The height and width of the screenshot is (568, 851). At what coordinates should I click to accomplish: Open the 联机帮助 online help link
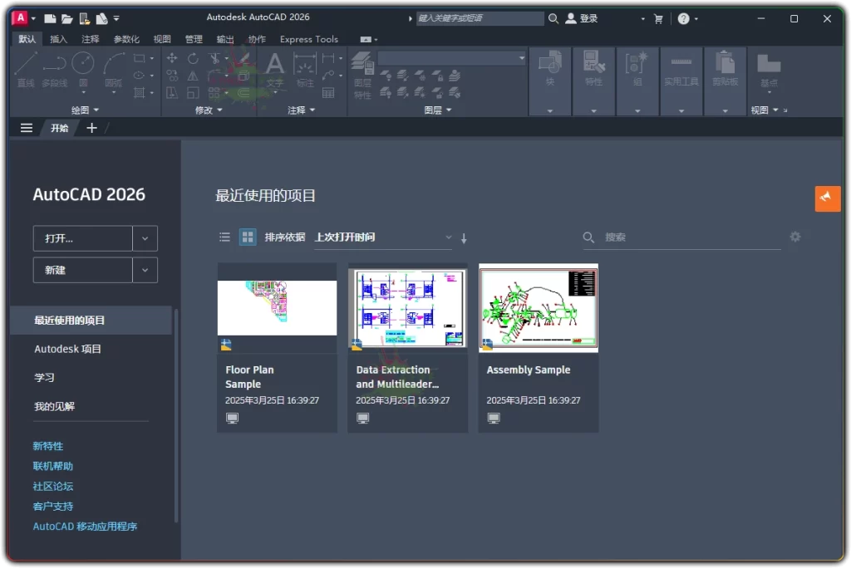click(x=52, y=466)
